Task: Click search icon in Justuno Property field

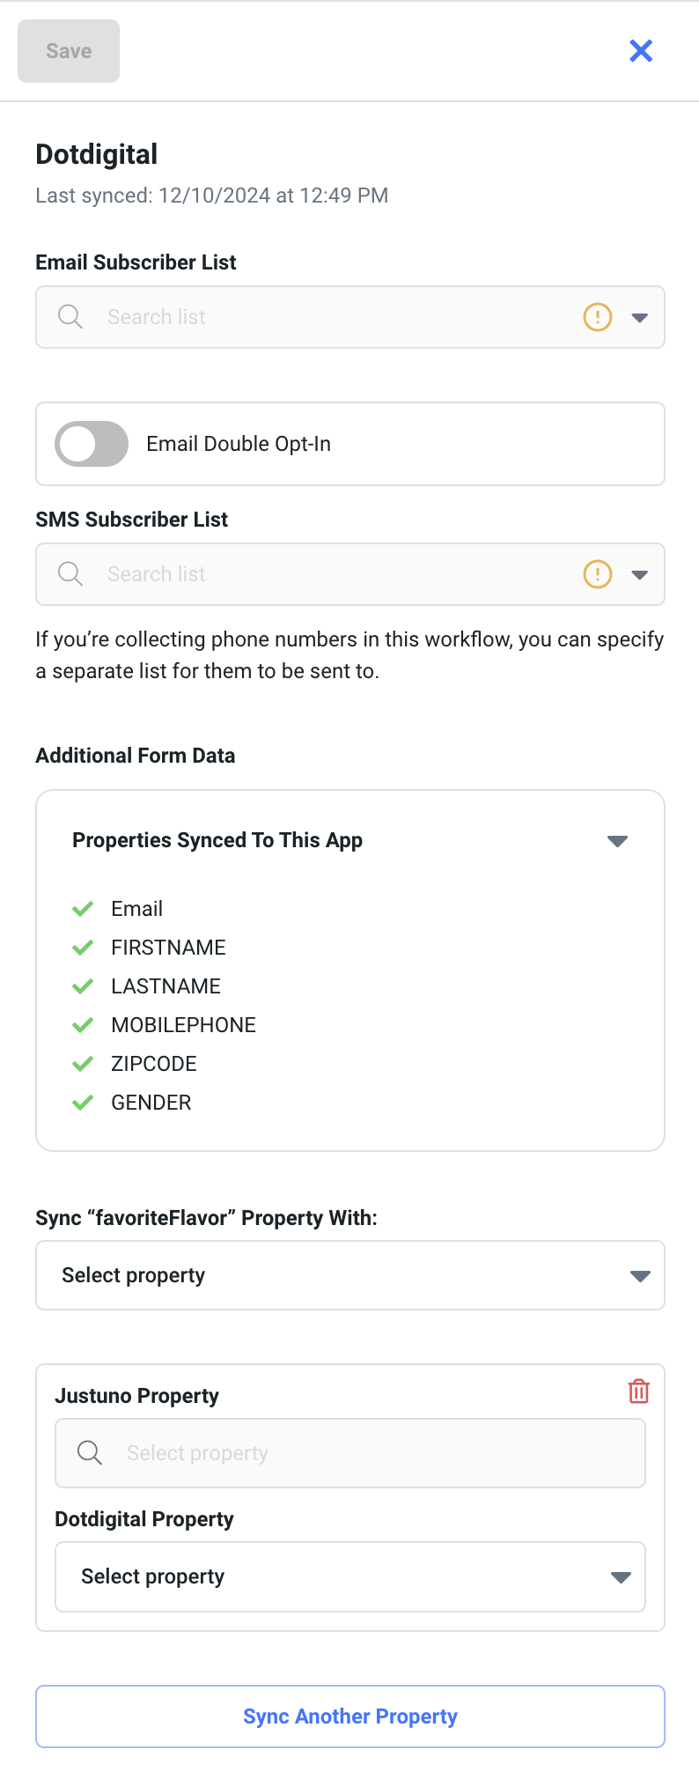Action: click(90, 1453)
